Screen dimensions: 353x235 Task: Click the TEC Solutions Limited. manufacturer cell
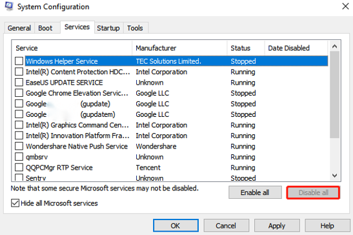click(x=168, y=61)
